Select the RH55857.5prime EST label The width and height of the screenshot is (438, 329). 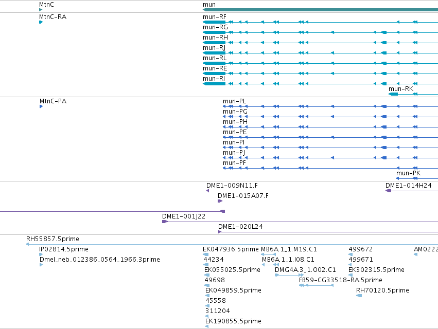(52, 239)
